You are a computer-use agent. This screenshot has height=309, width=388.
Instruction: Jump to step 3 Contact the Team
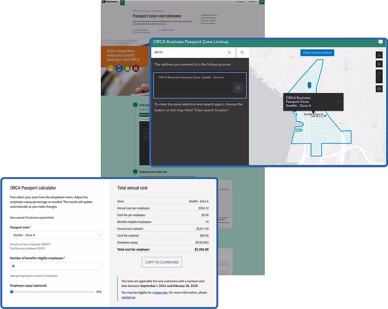click(x=167, y=30)
